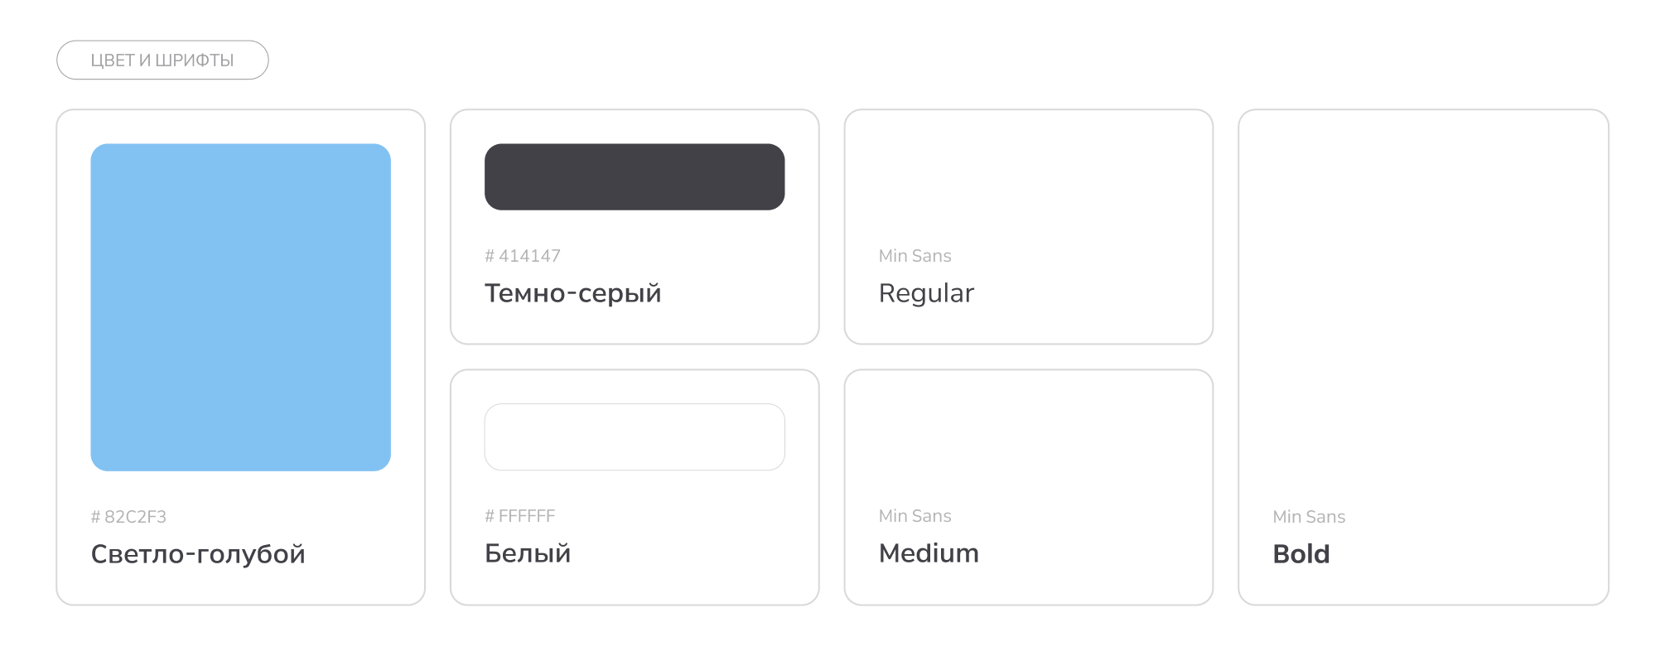Select the light blue color swatch
This screenshot has height=661, width=1665.
240,307
